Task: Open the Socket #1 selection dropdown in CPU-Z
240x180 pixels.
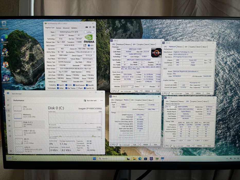Action: (x=127, y=87)
